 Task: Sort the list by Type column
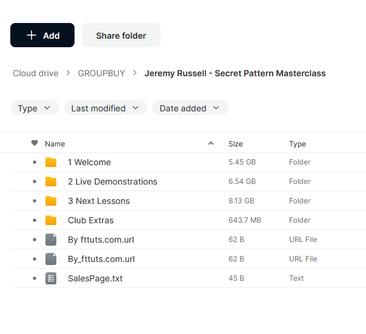point(298,144)
